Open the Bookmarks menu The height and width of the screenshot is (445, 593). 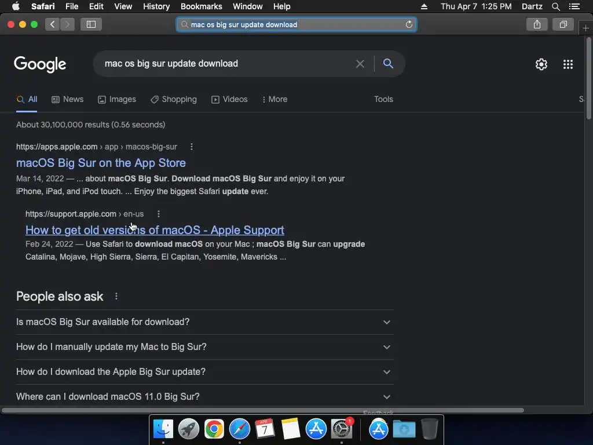(x=201, y=6)
